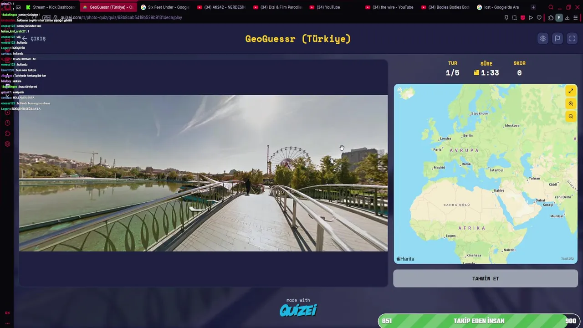
Task: Click the play flow icon in the address bar
Action: 531,18
